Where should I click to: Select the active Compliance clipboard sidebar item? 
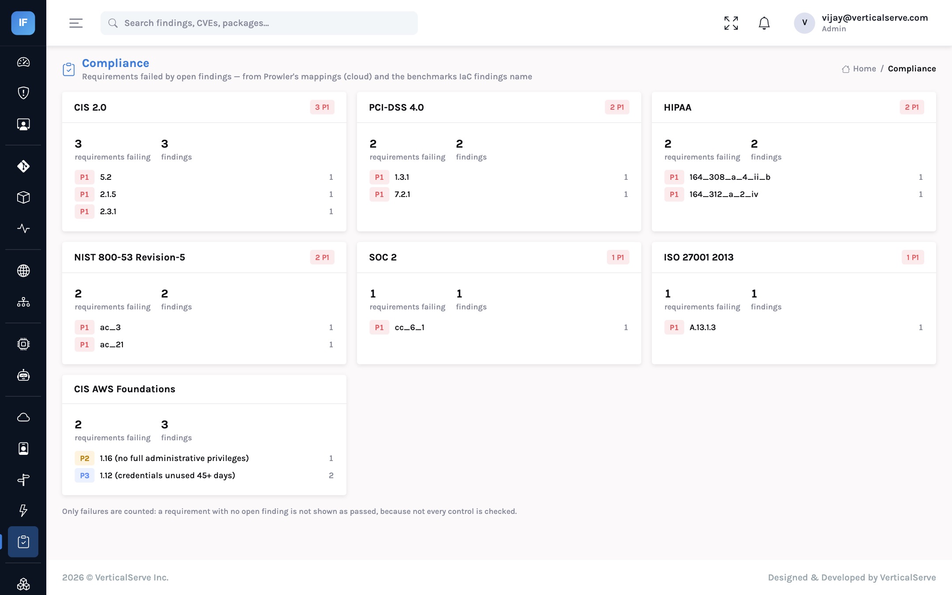23,542
